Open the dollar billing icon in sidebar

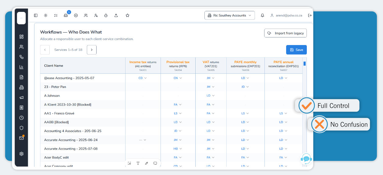[x=21, y=107]
